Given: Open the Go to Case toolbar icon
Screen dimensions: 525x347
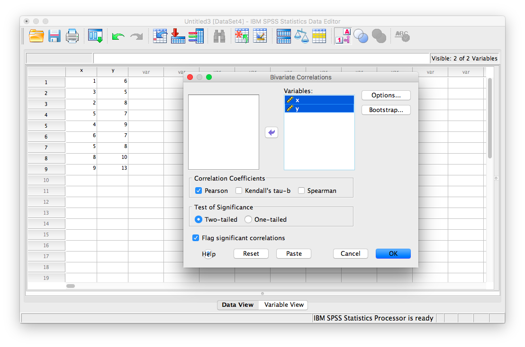Looking at the screenshot, I should 160,36.
